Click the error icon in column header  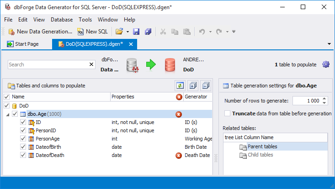point(179,97)
